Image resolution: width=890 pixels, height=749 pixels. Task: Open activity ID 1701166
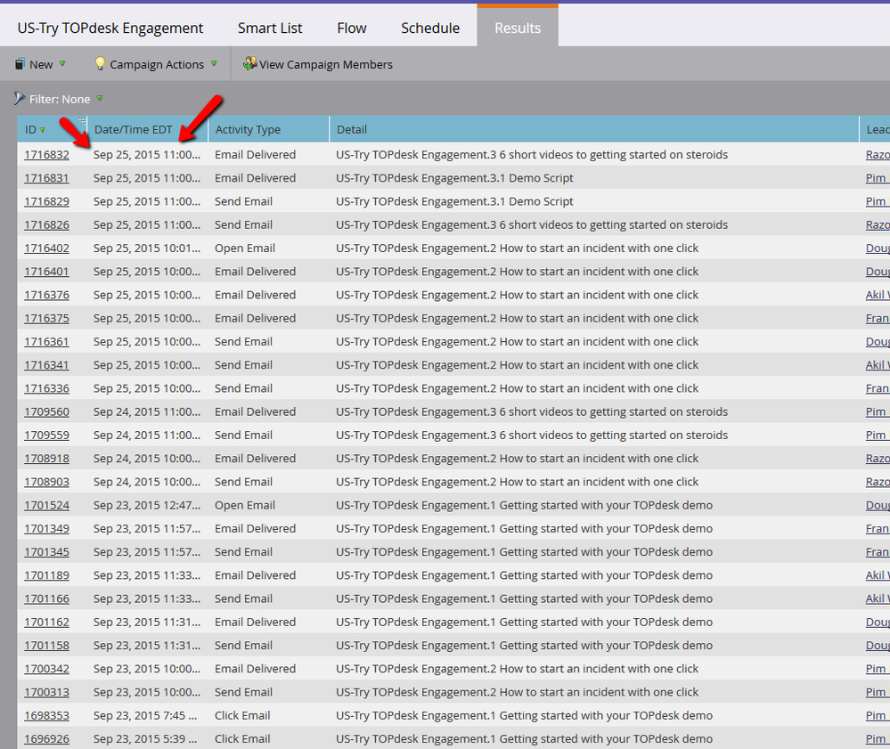[46, 598]
